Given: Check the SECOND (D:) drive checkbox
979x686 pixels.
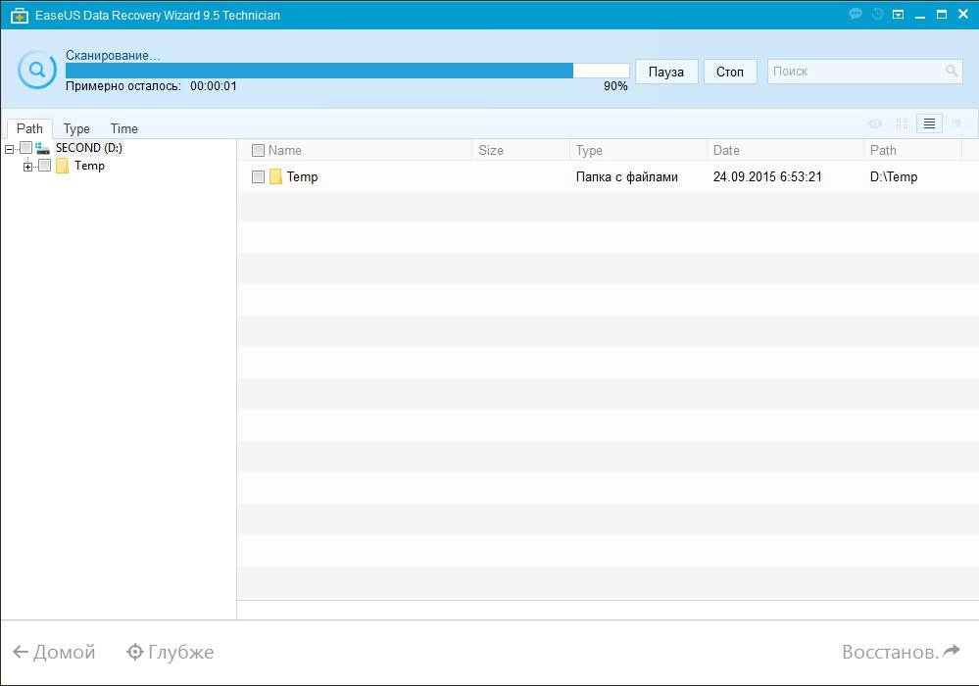Looking at the screenshot, I should 25,148.
